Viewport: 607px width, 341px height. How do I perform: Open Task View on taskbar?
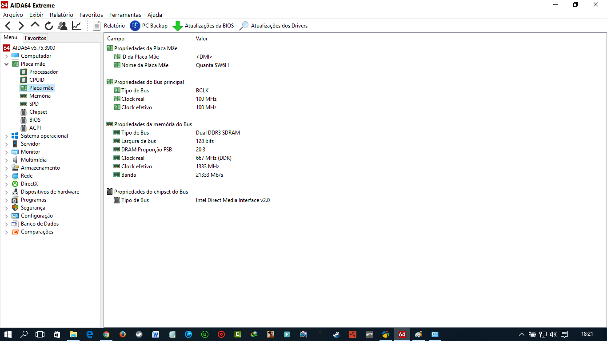(x=40, y=334)
